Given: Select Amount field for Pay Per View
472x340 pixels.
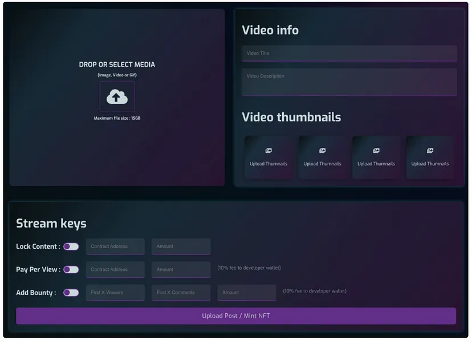Looking at the screenshot, I should [x=181, y=269].
